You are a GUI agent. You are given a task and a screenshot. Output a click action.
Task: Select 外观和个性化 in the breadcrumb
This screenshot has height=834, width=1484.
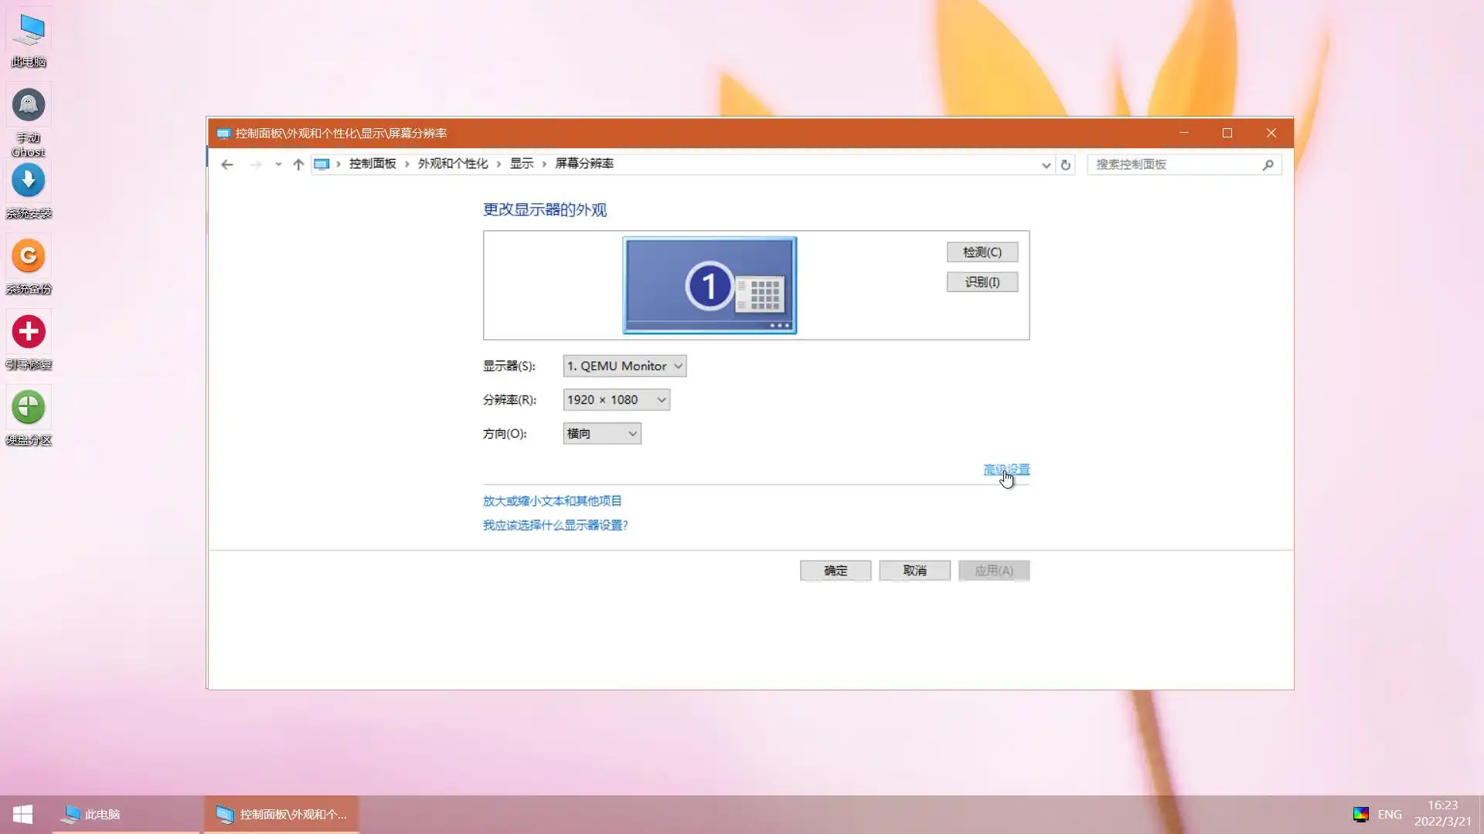[x=453, y=164]
